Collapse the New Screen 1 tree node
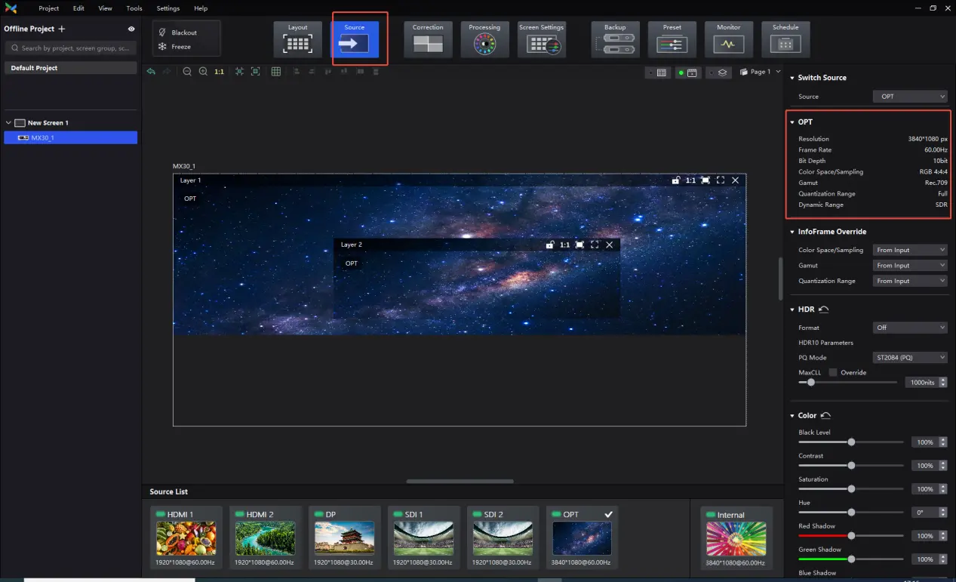Image resolution: width=956 pixels, height=582 pixels. pyautogui.click(x=8, y=123)
